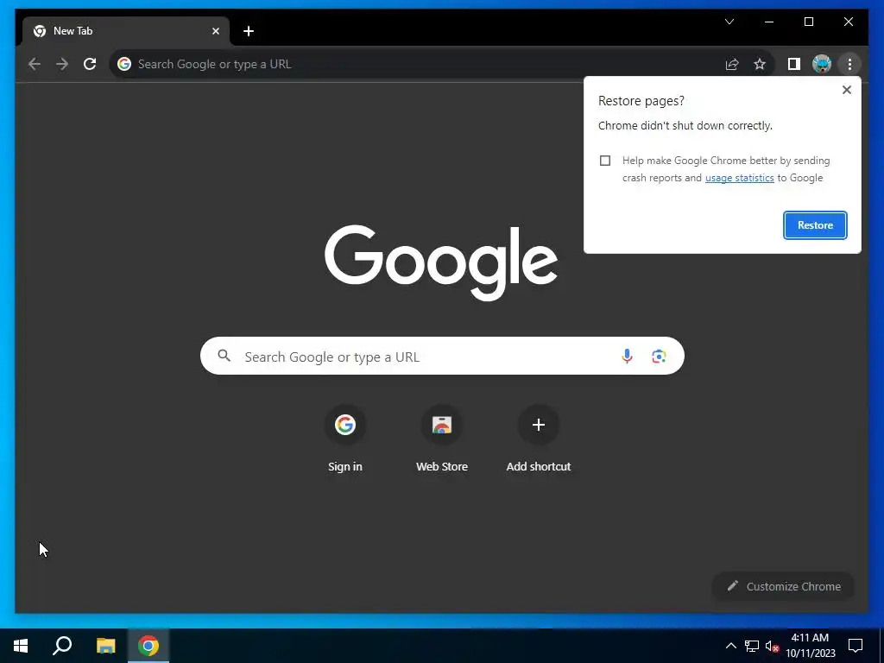
Task: Open a new tab with the plus icon
Action: coord(249,32)
